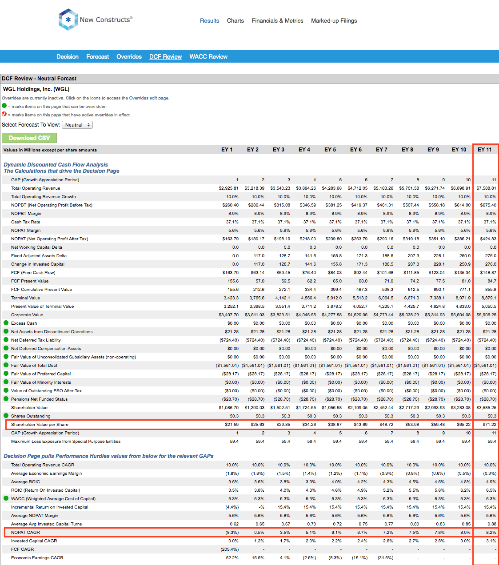
Task: Click override dot for Pensions Net Funded Status
Action: tap(6, 399)
